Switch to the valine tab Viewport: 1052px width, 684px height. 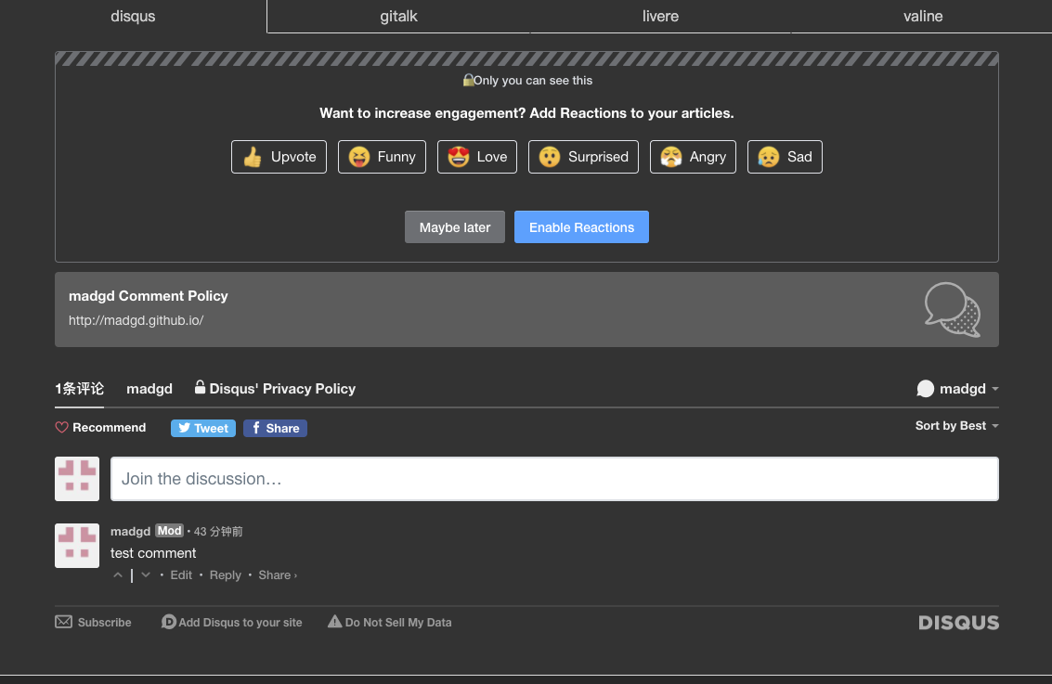point(922,17)
